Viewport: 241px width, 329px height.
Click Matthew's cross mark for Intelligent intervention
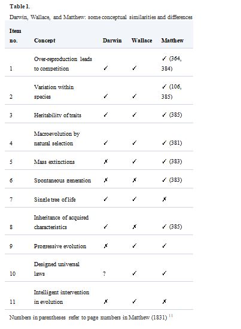coord(164,301)
